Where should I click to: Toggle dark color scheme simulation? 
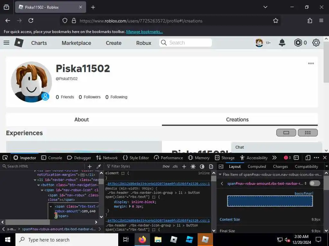pos(202,167)
